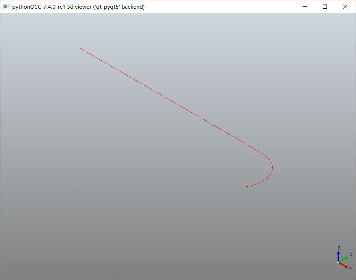Click the window title text 'pythonOCC-7.4.0-rc1 3d viewer'
356x280 pixels.
pyautogui.click(x=52, y=7)
